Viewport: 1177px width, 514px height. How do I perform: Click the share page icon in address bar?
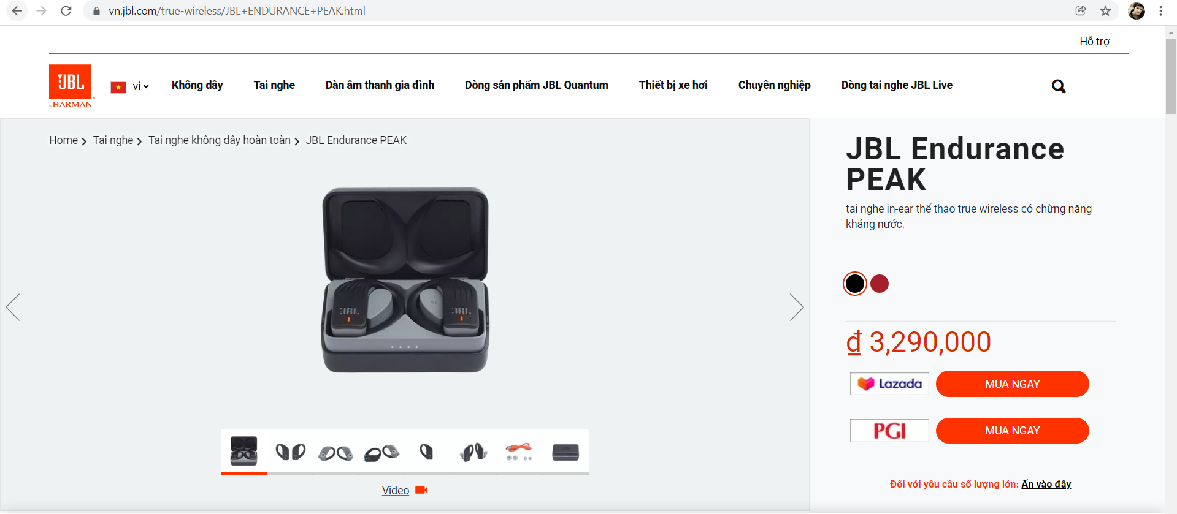(x=1081, y=11)
